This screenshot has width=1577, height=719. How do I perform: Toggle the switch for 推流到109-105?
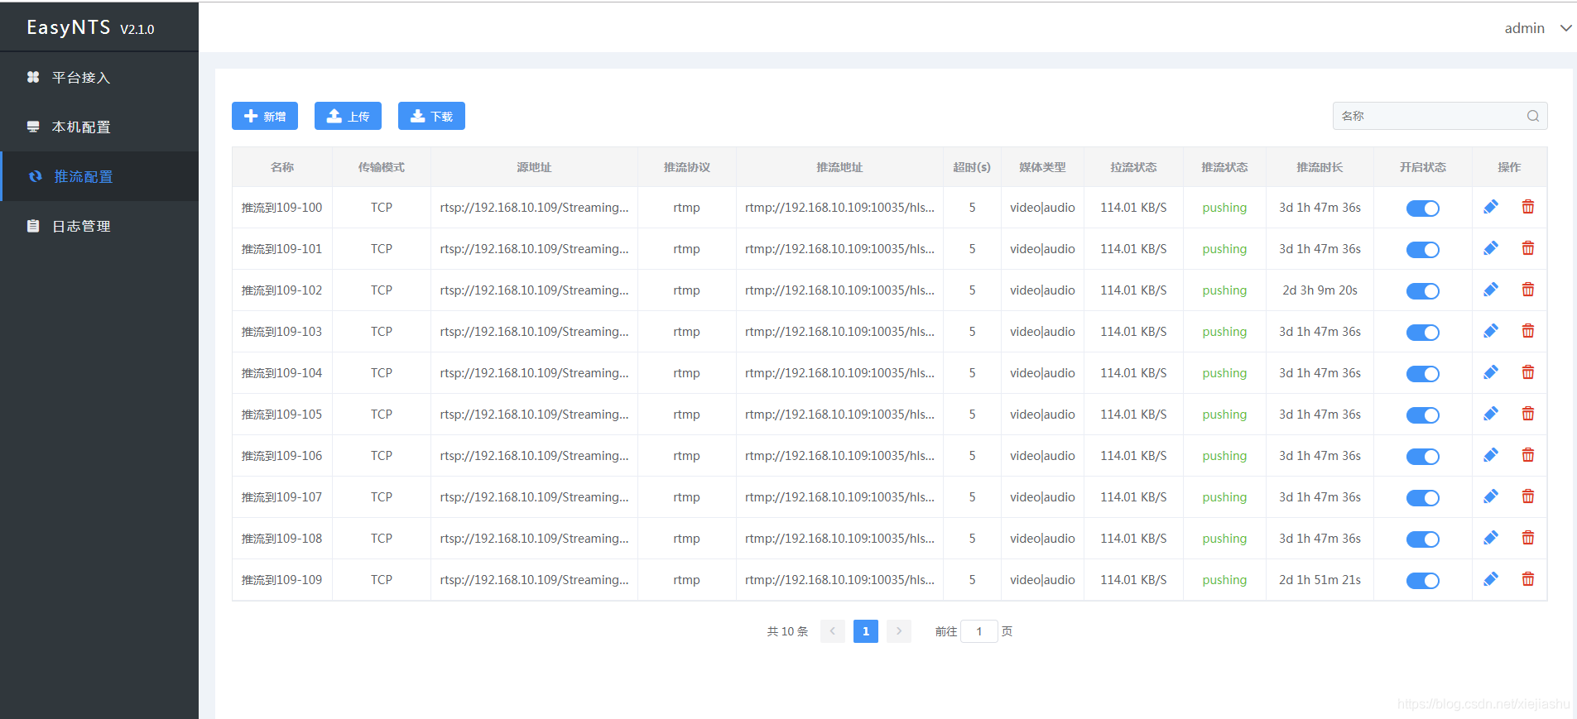pyautogui.click(x=1423, y=415)
